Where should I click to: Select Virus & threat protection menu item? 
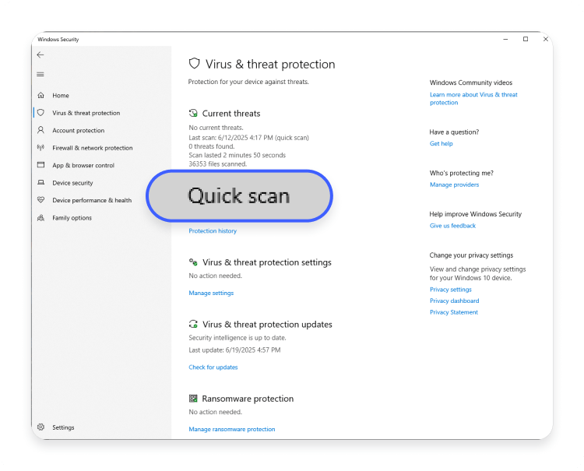pos(86,113)
